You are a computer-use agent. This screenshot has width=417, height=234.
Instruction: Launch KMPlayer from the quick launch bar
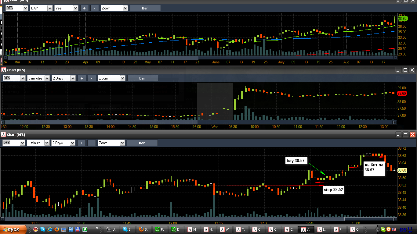(x=71, y=229)
